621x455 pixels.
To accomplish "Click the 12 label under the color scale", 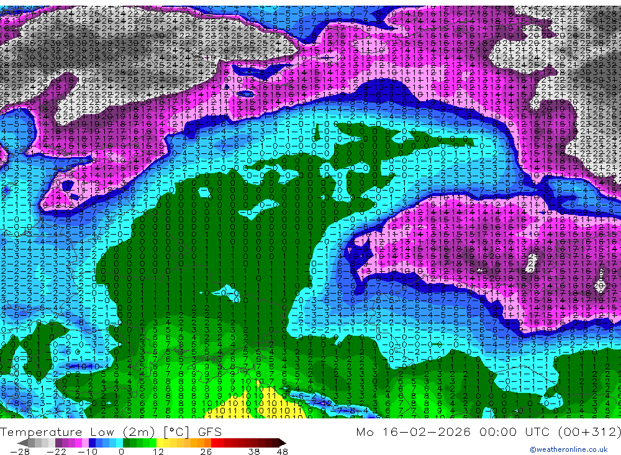I will coord(158,452).
